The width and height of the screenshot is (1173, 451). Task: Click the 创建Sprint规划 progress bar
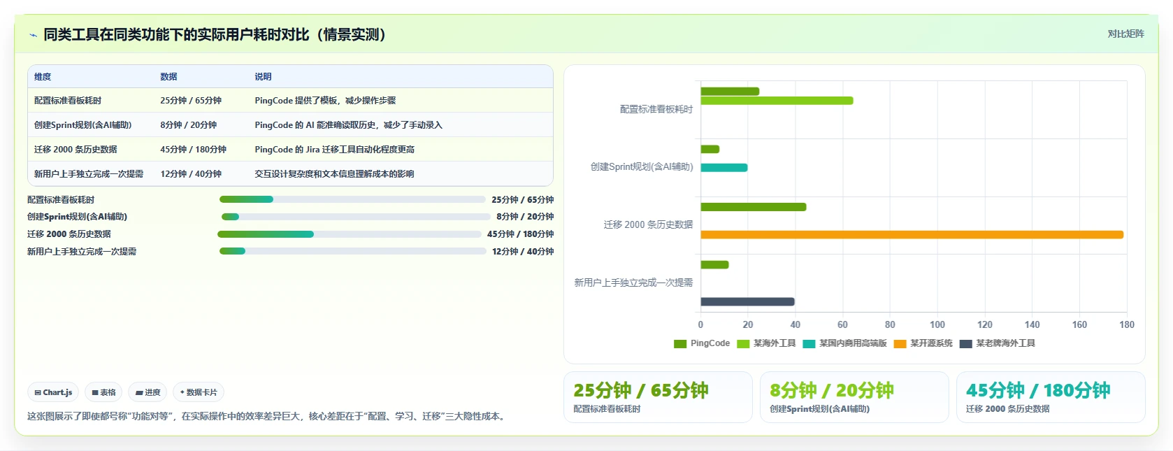click(x=356, y=217)
